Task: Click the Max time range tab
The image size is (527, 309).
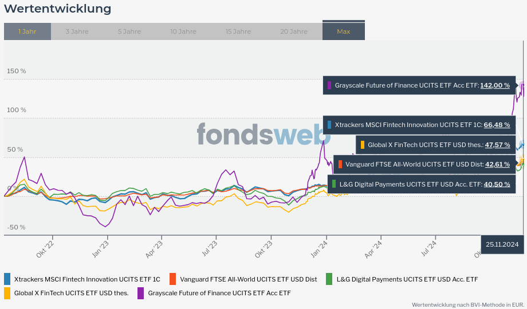Action: coord(343,31)
